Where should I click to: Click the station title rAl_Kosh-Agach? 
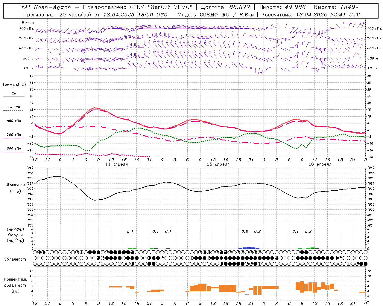pyautogui.click(x=46, y=7)
